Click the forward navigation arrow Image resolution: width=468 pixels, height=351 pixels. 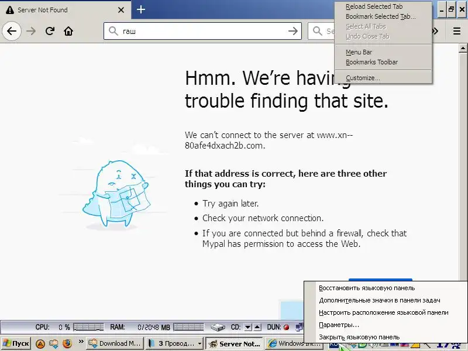tap(31, 31)
